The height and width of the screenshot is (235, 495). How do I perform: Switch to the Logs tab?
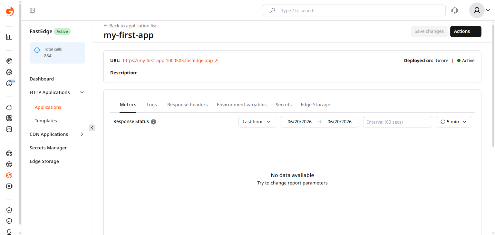pos(152,105)
